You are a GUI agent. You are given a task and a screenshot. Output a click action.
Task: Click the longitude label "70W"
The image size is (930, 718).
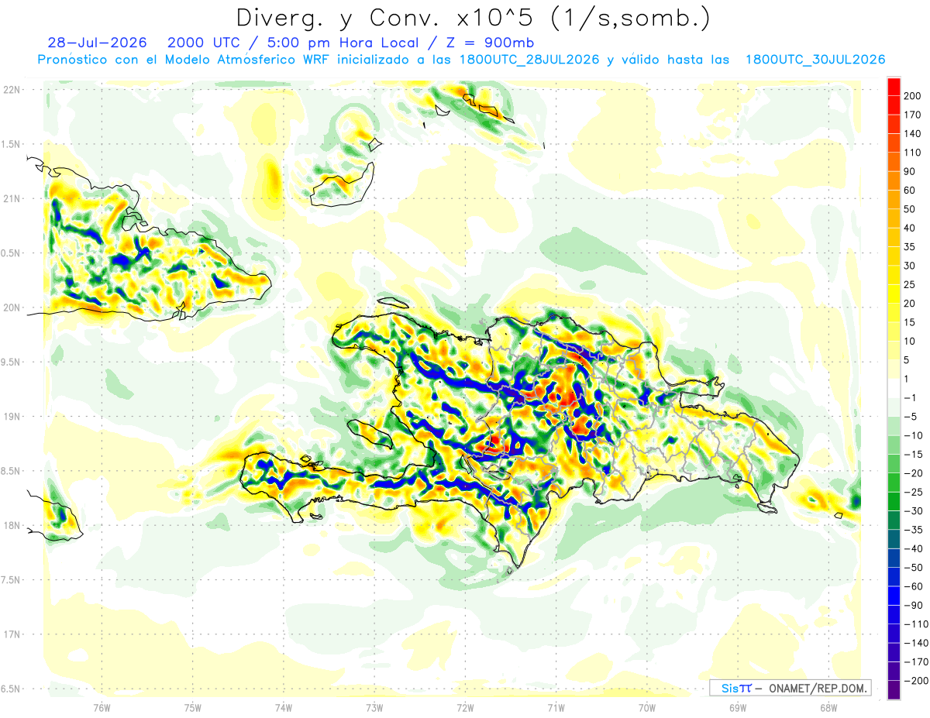[x=647, y=707]
